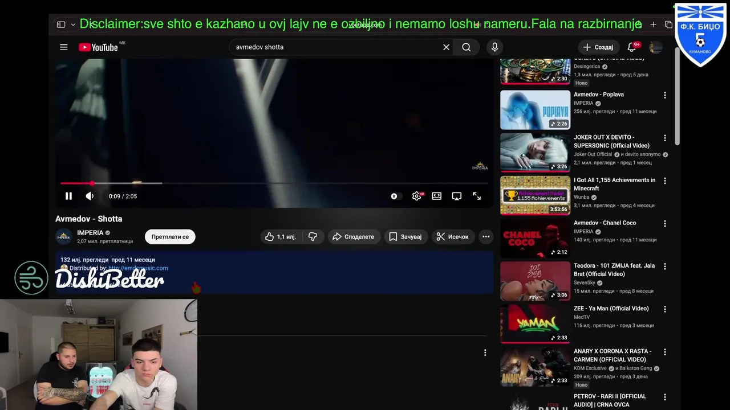
Task: Like the video with thumbs up
Action: (x=281, y=237)
